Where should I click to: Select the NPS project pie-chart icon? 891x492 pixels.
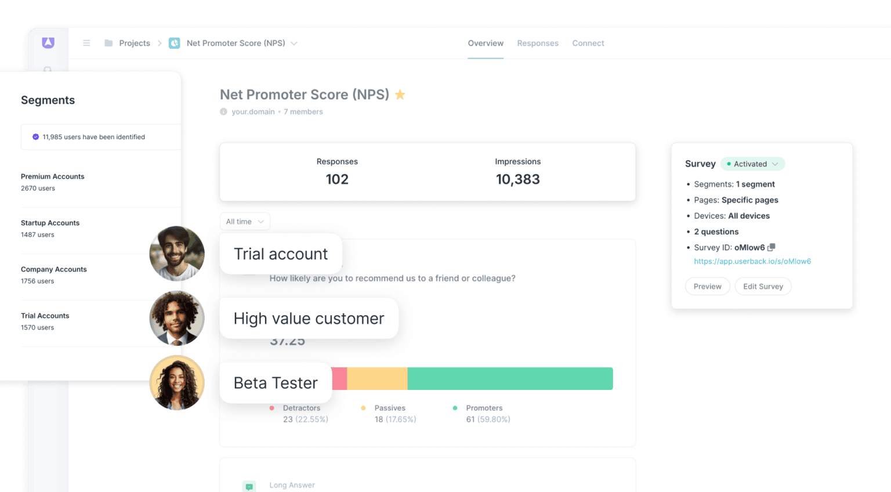pos(174,43)
